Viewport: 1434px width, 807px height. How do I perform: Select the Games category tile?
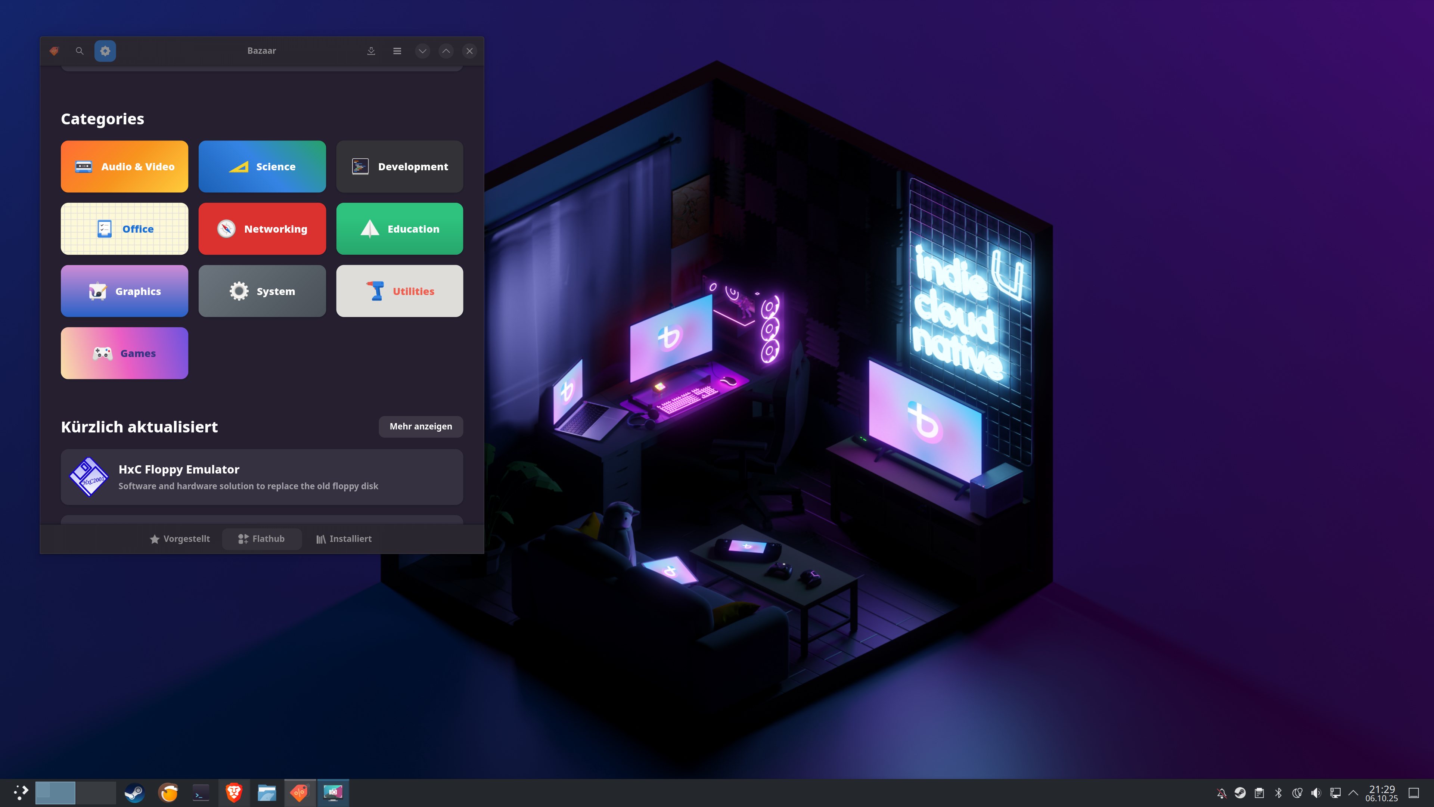[124, 353]
